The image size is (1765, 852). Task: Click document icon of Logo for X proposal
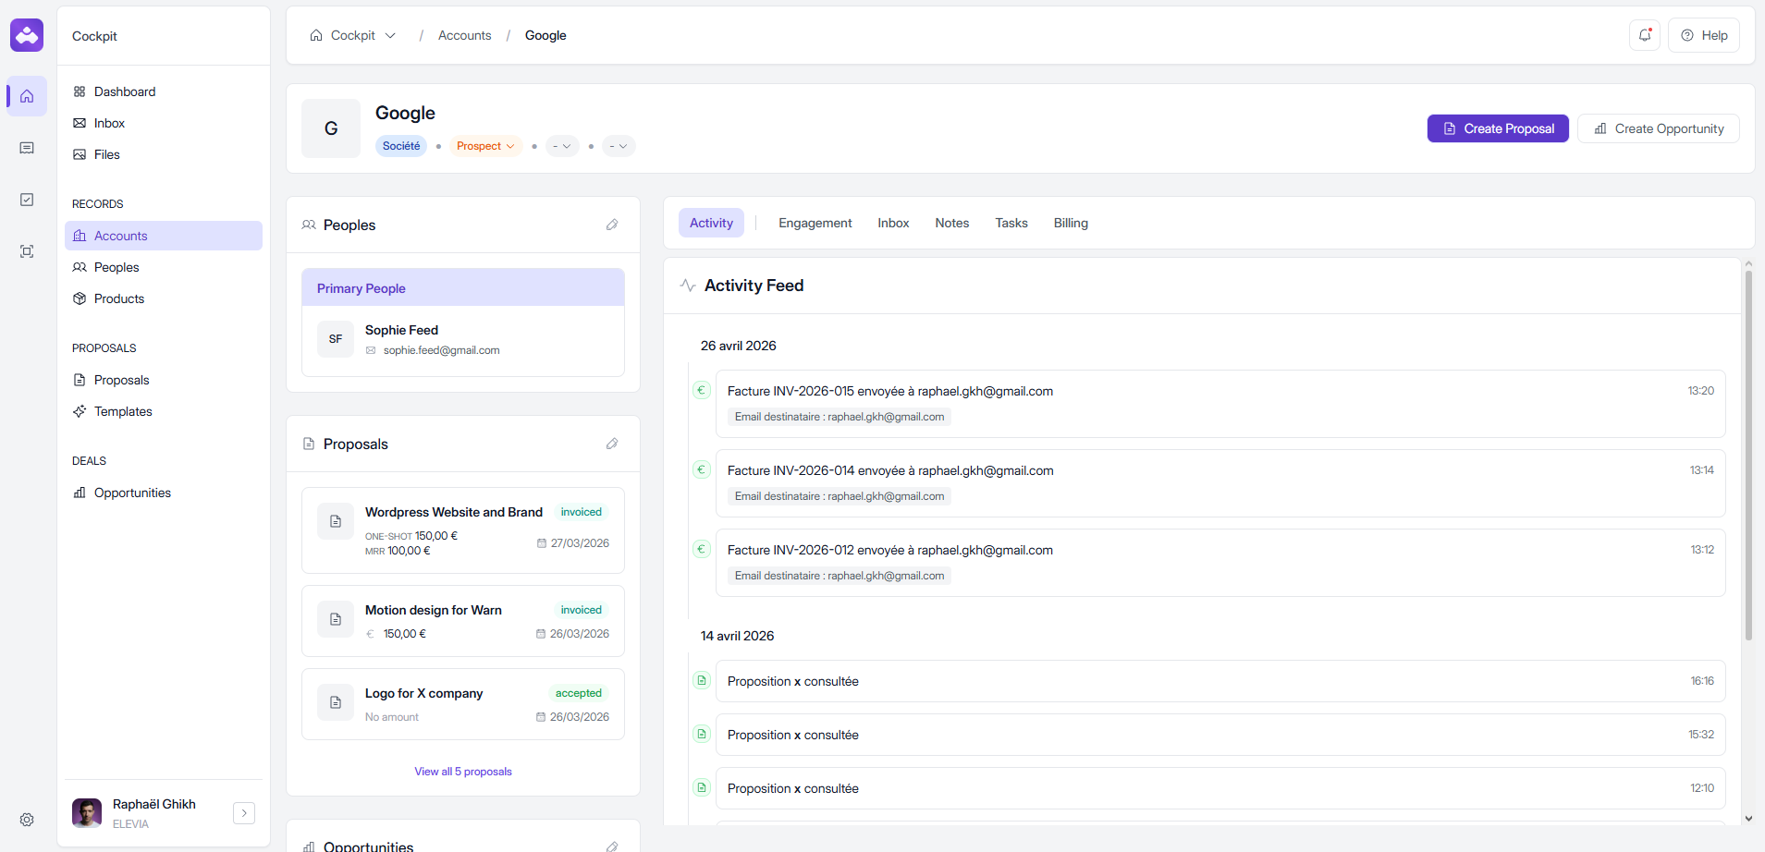(336, 702)
